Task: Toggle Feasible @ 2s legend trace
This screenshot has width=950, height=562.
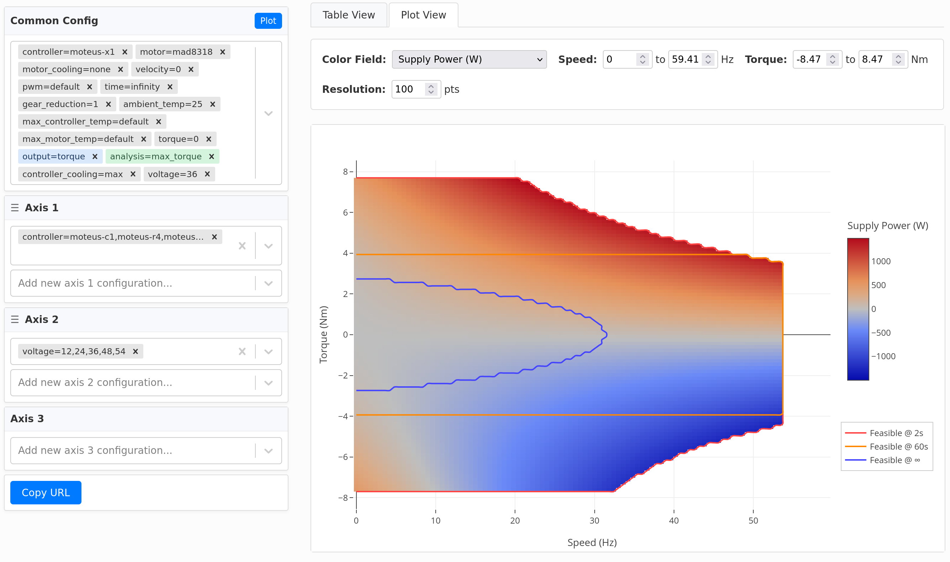Action: (896, 433)
